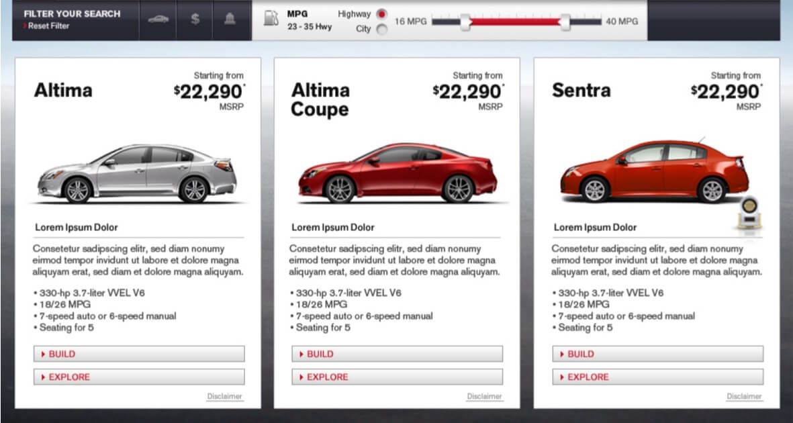Open the seating capacity filter icon
The height and width of the screenshot is (423, 793).
(x=230, y=19)
